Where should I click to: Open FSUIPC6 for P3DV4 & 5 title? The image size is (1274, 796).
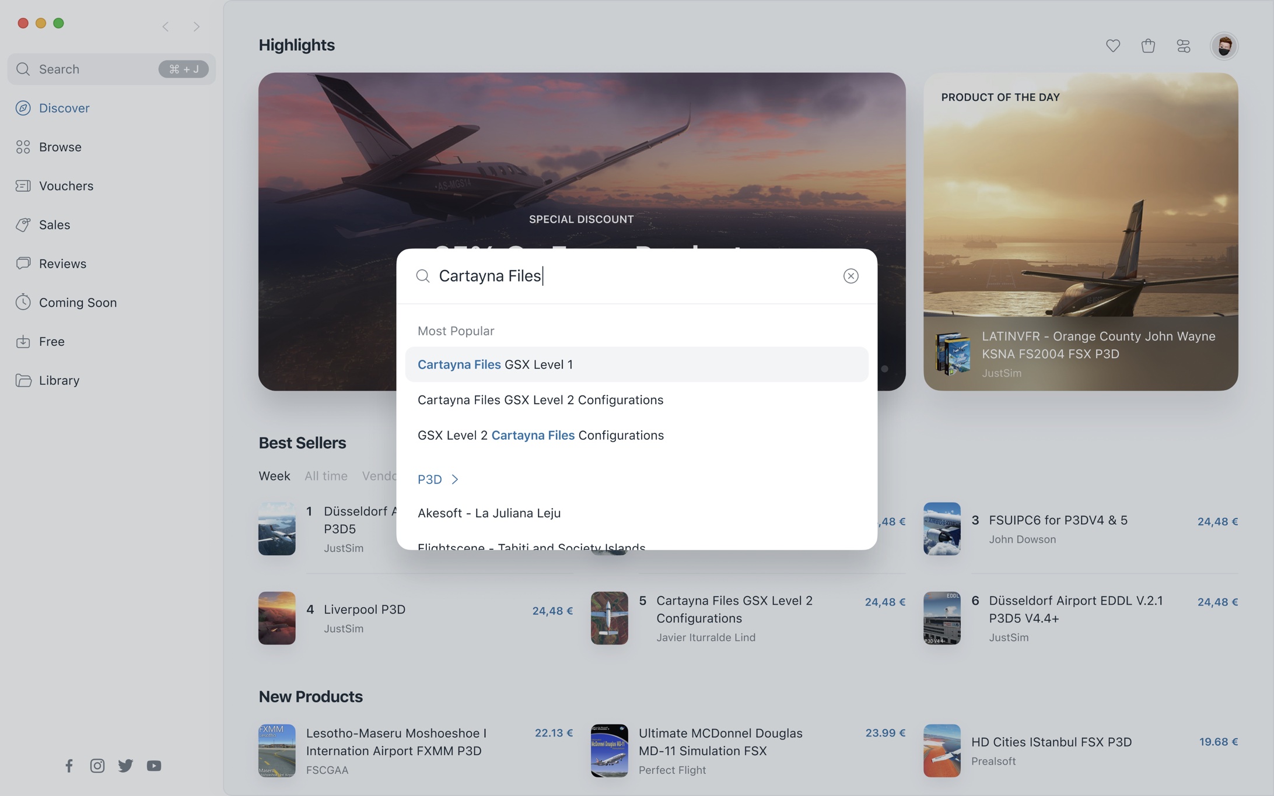click(1058, 520)
